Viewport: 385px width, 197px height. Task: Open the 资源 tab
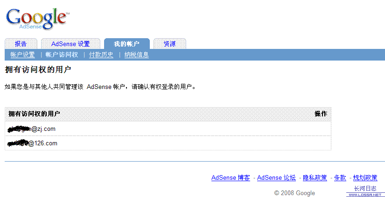pos(170,44)
